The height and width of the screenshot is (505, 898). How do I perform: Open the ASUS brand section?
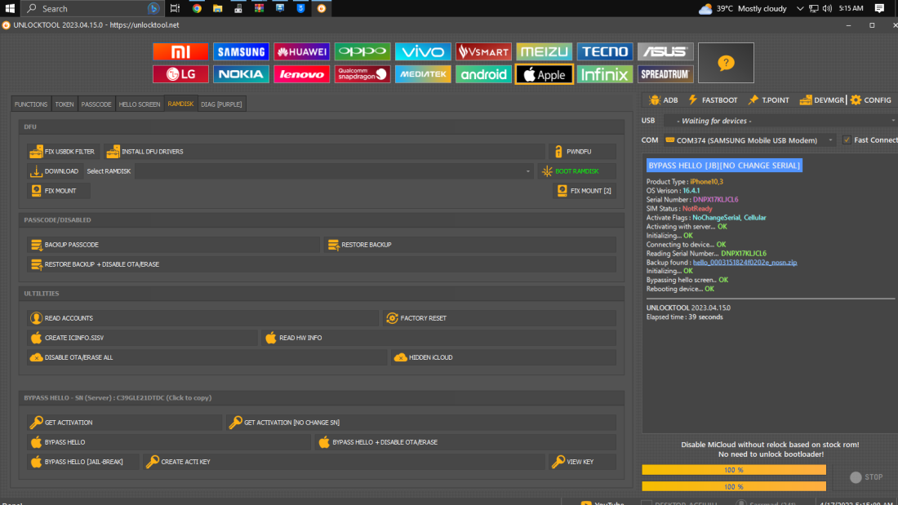(x=665, y=52)
